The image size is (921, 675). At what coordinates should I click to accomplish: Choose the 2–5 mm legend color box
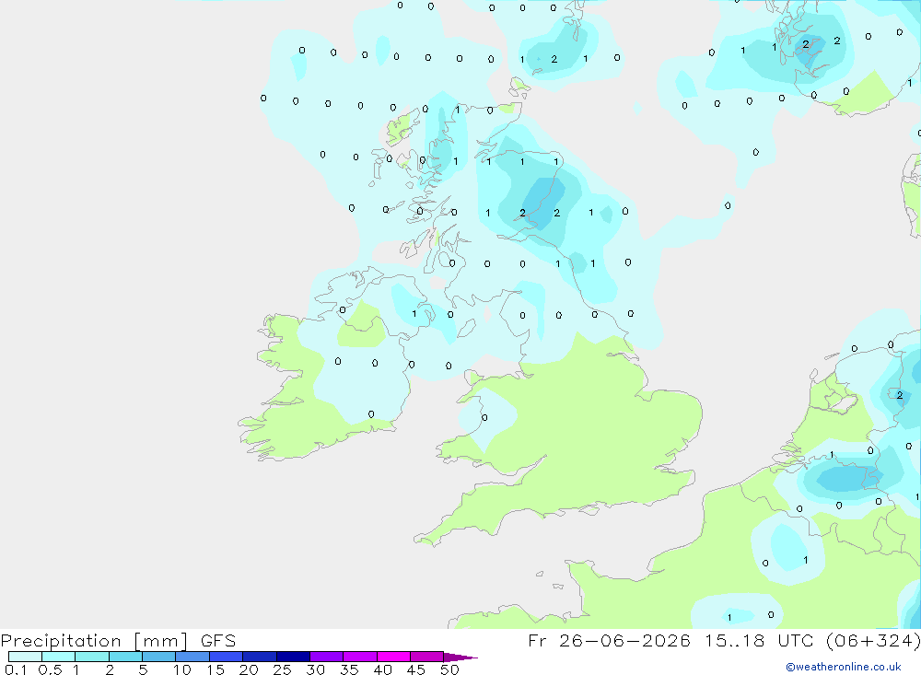(x=125, y=657)
